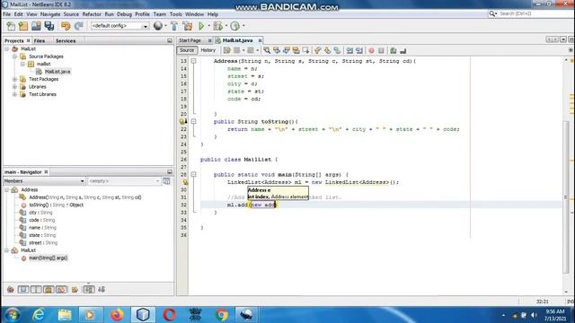This screenshot has height=323, width=575.
Task: Toggle Show Fields filter in Navigator
Action: 23,289
